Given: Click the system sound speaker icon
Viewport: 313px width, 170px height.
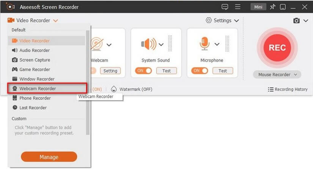Looking at the screenshot, I should [148, 44].
